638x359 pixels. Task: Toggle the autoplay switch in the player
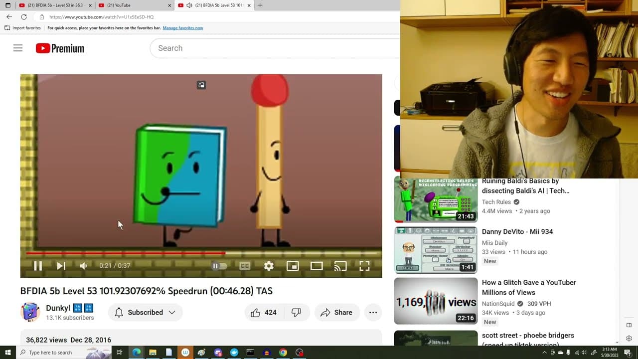[x=219, y=266]
